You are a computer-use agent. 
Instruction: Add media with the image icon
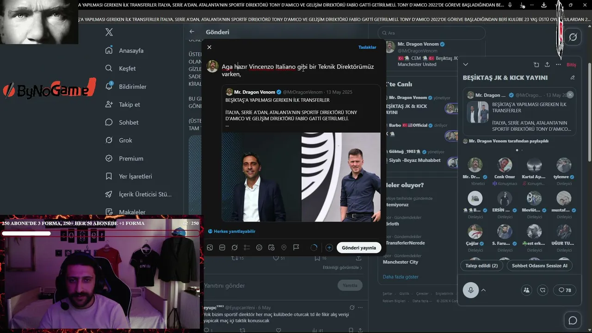[210, 247]
